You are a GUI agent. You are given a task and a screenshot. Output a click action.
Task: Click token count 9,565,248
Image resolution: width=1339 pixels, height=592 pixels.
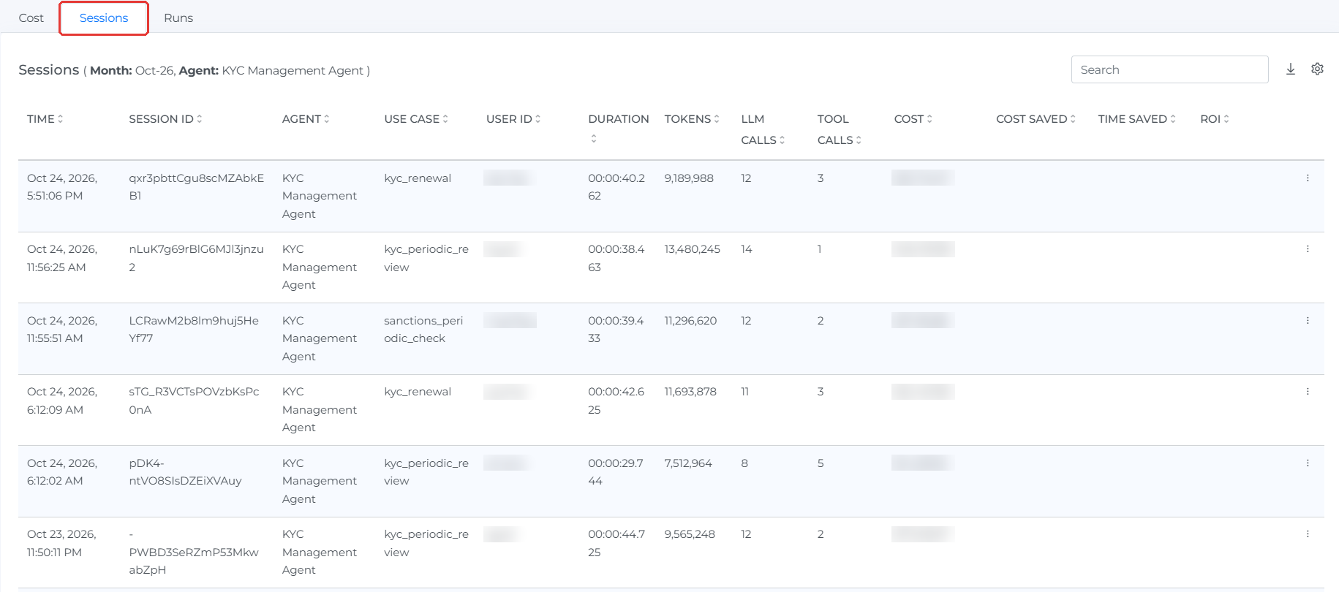[690, 534]
